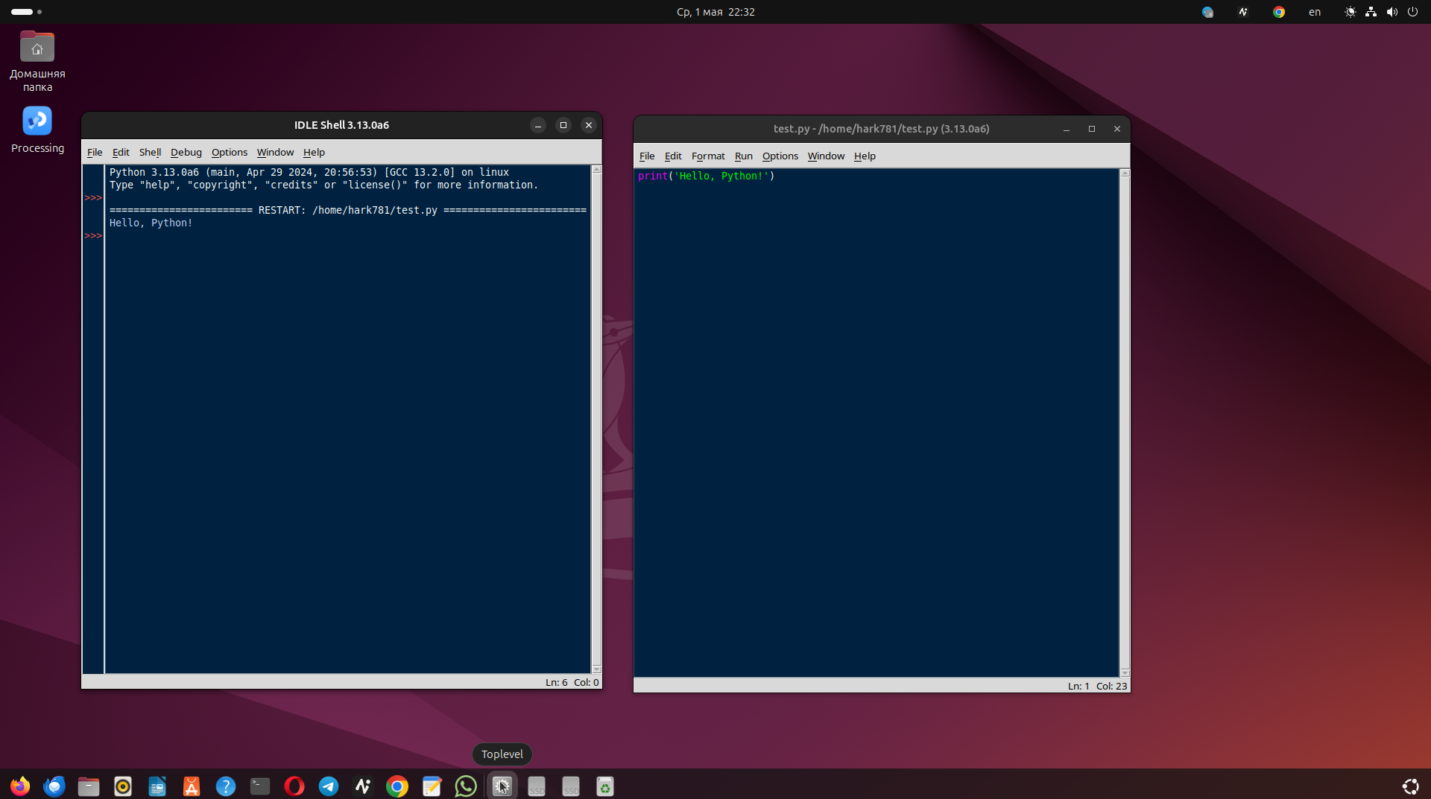Image resolution: width=1431 pixels, height=799 pixels.
Task: Open the Debug menu in IDLE Shell
Action: [186, 152]
